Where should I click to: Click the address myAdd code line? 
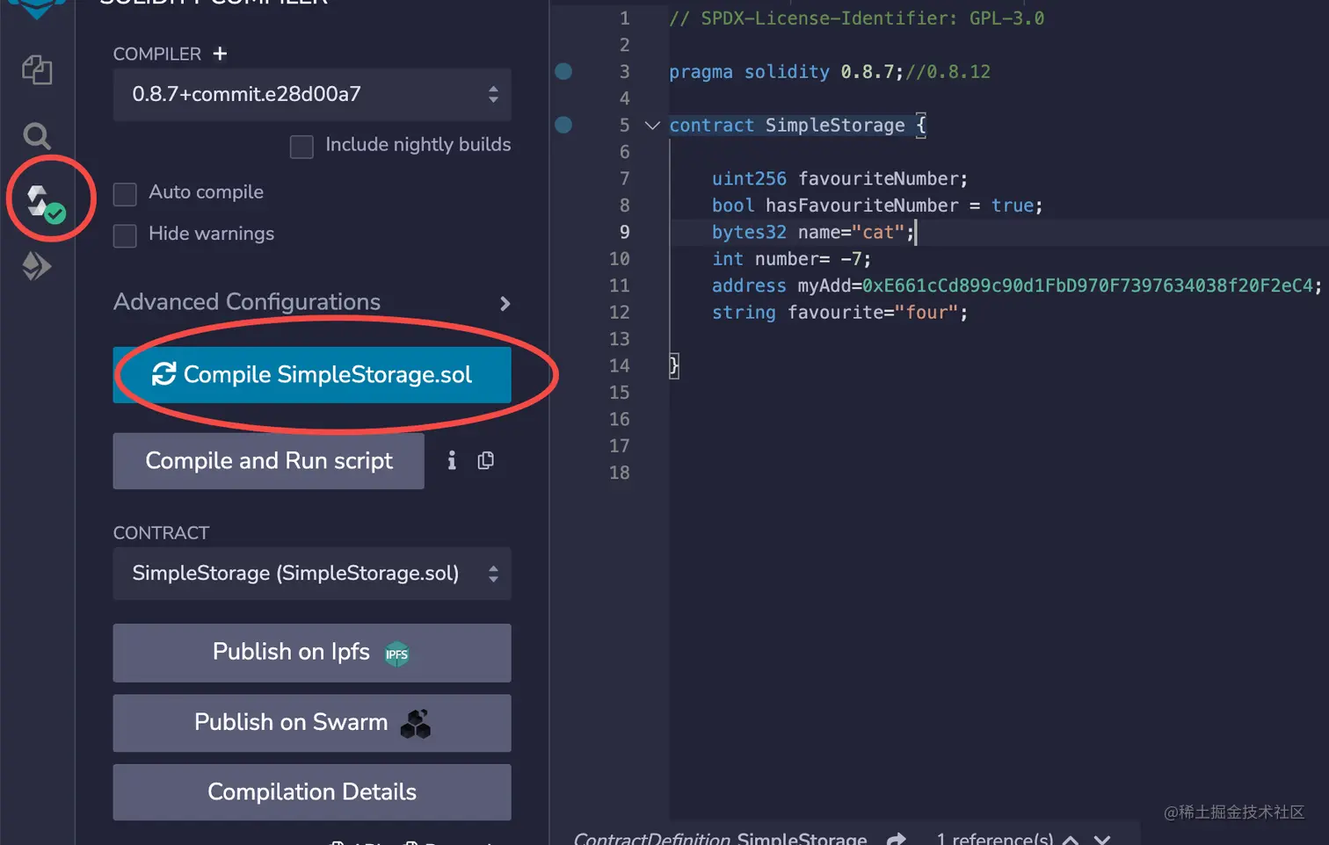point(1017,285)
